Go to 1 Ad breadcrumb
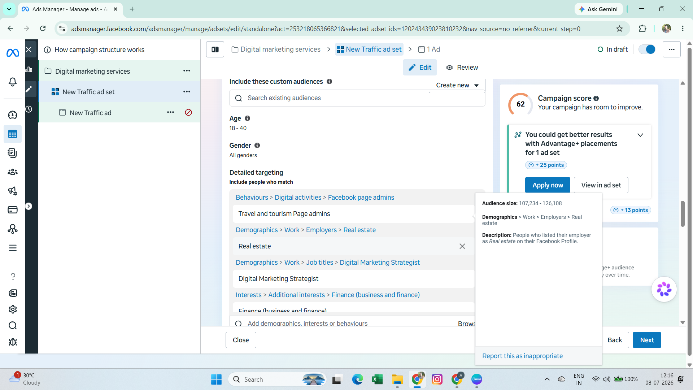 pos(429,49)
